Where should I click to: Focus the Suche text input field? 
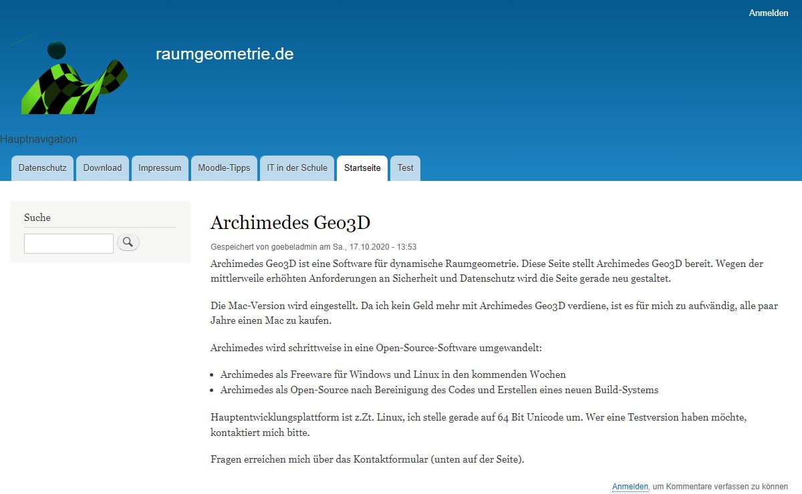[69, 244]
